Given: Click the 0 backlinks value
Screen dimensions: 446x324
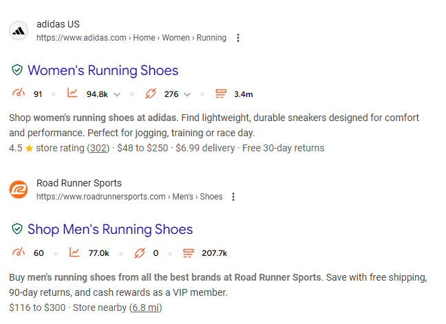Looking at the screenshot, I should [156, 253].
